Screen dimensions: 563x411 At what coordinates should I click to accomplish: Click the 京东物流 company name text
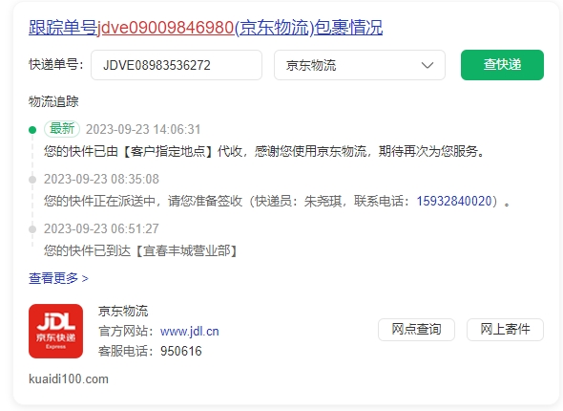pyautogui.click(x=123, y=311)
